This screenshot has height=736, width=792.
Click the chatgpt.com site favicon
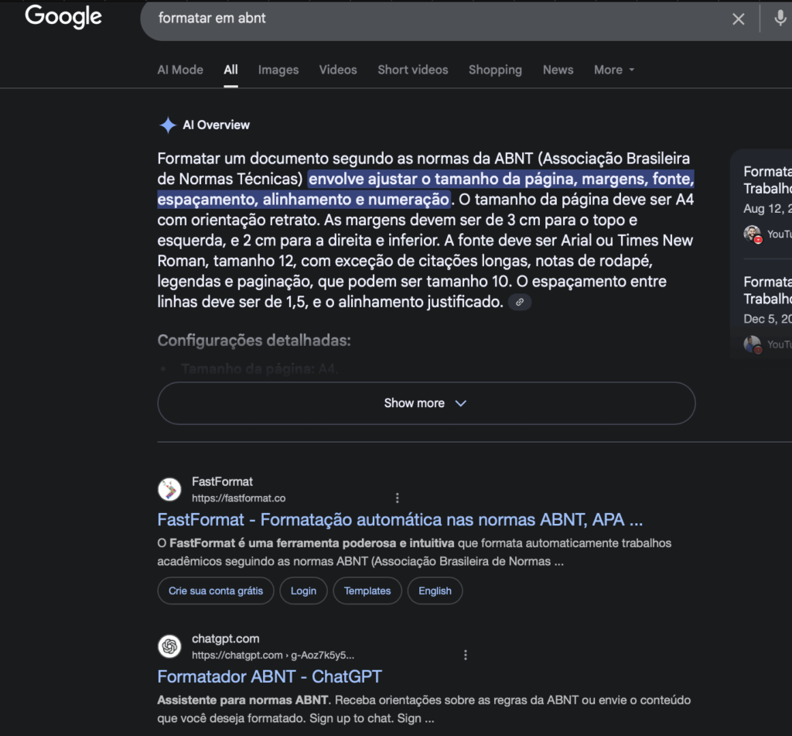tap(169, 646)
